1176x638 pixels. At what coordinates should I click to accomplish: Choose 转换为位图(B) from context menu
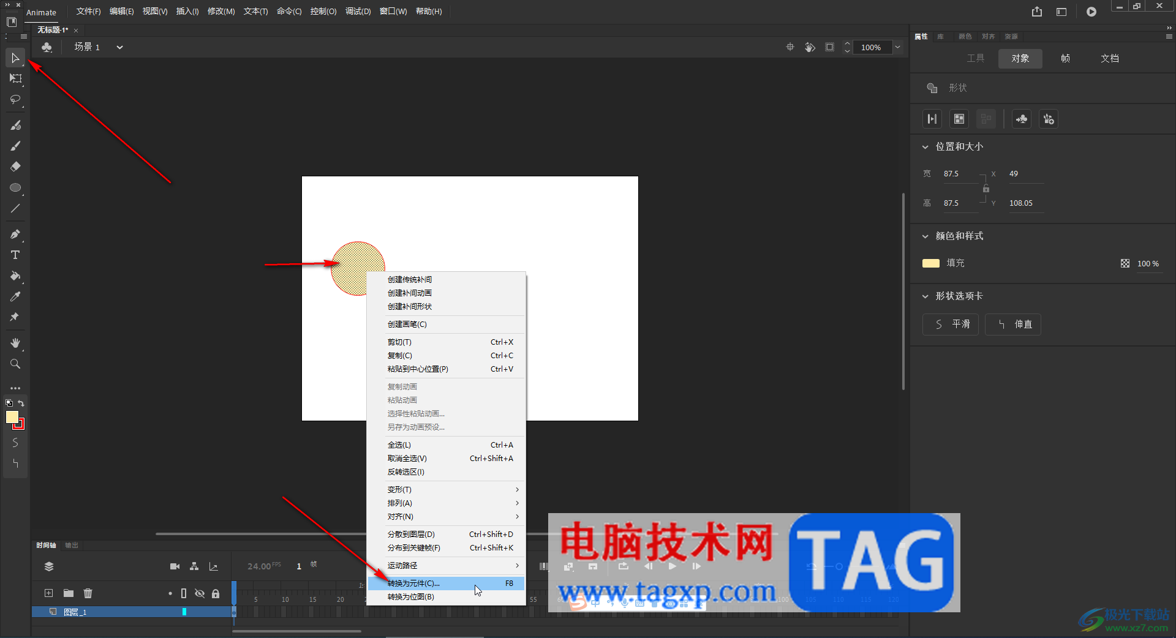pos(447,597)
